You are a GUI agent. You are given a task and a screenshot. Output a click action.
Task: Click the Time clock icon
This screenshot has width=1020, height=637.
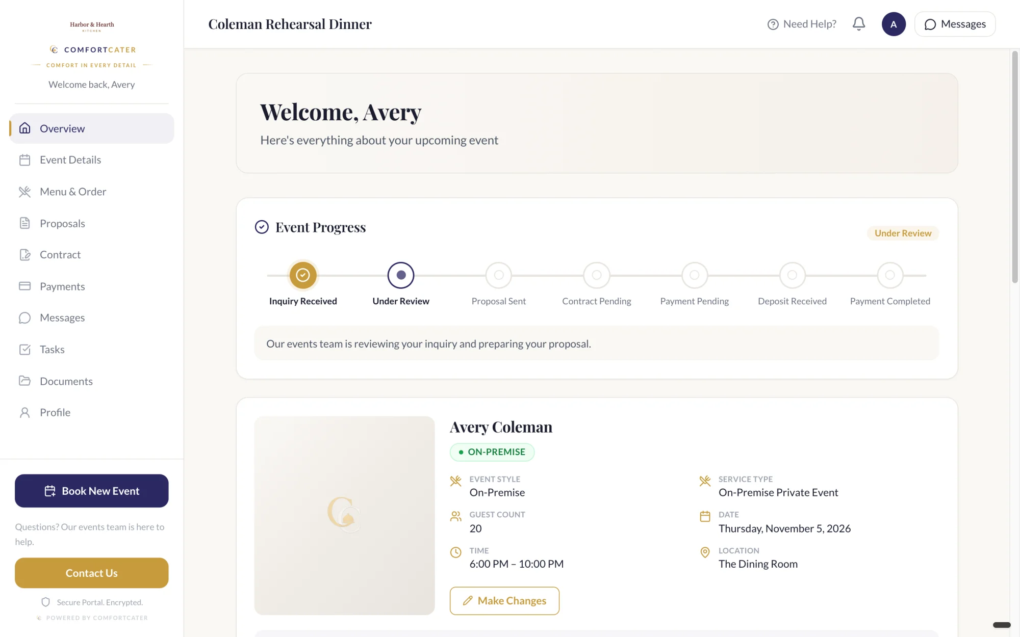click(x=456, y=552)
